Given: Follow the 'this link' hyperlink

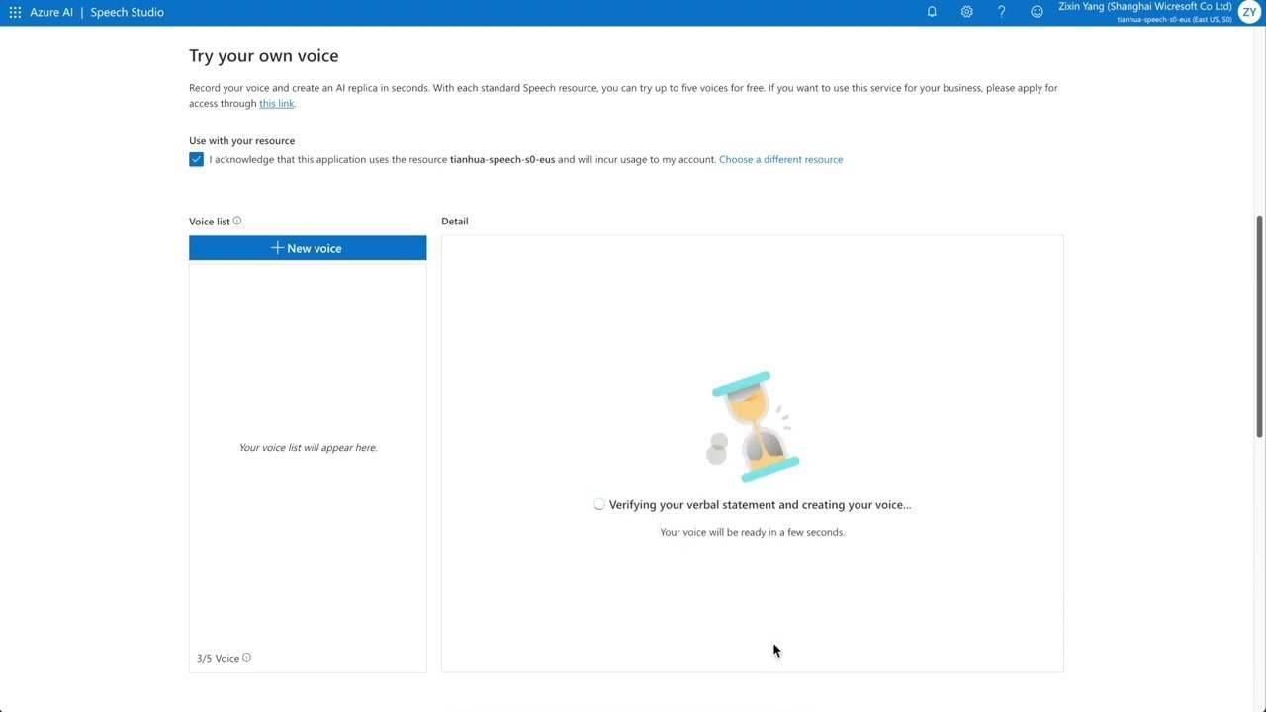Looking at the screenshot, I should click(276, 104).
